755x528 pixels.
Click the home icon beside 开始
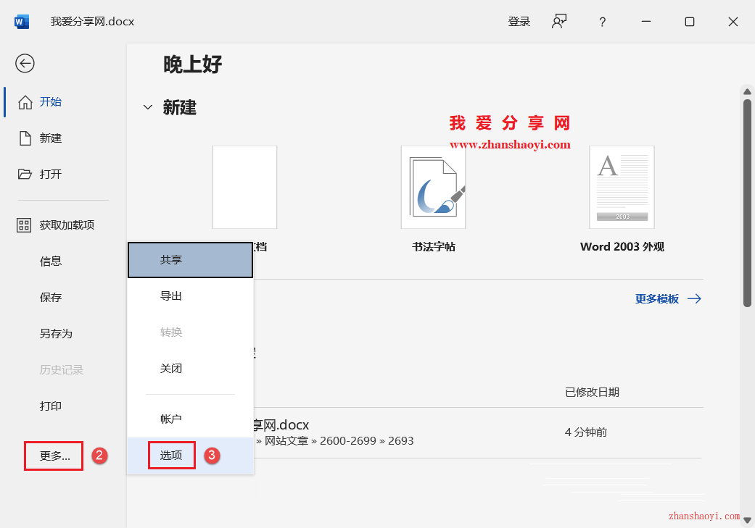[x=25, y=102]
